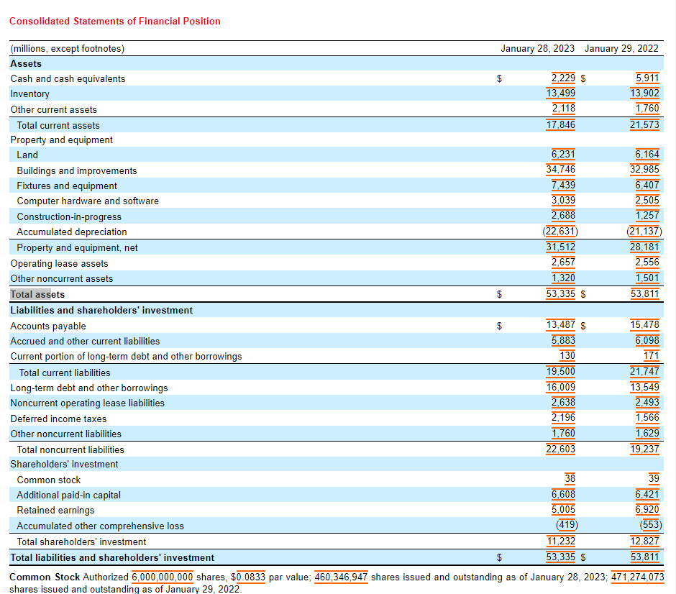Select the 6,000,000,000 authorized shares figure
The width and height of the screenshot is (676, 594).
coord(163,577)
